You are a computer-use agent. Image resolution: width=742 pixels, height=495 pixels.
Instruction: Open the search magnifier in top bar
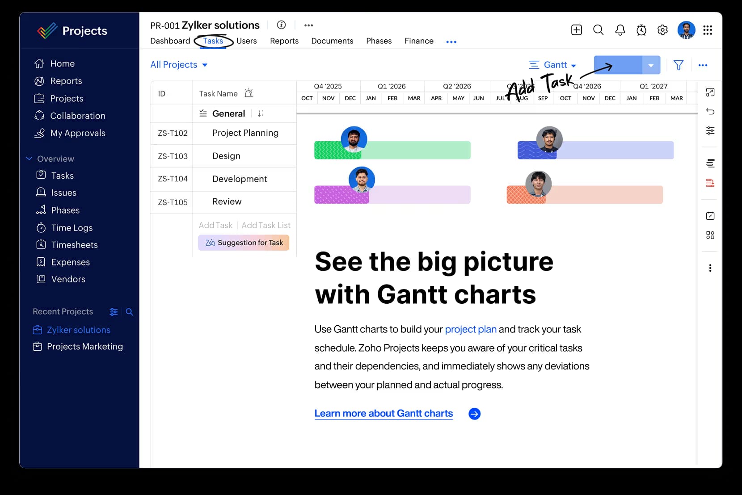click(598, 30)
